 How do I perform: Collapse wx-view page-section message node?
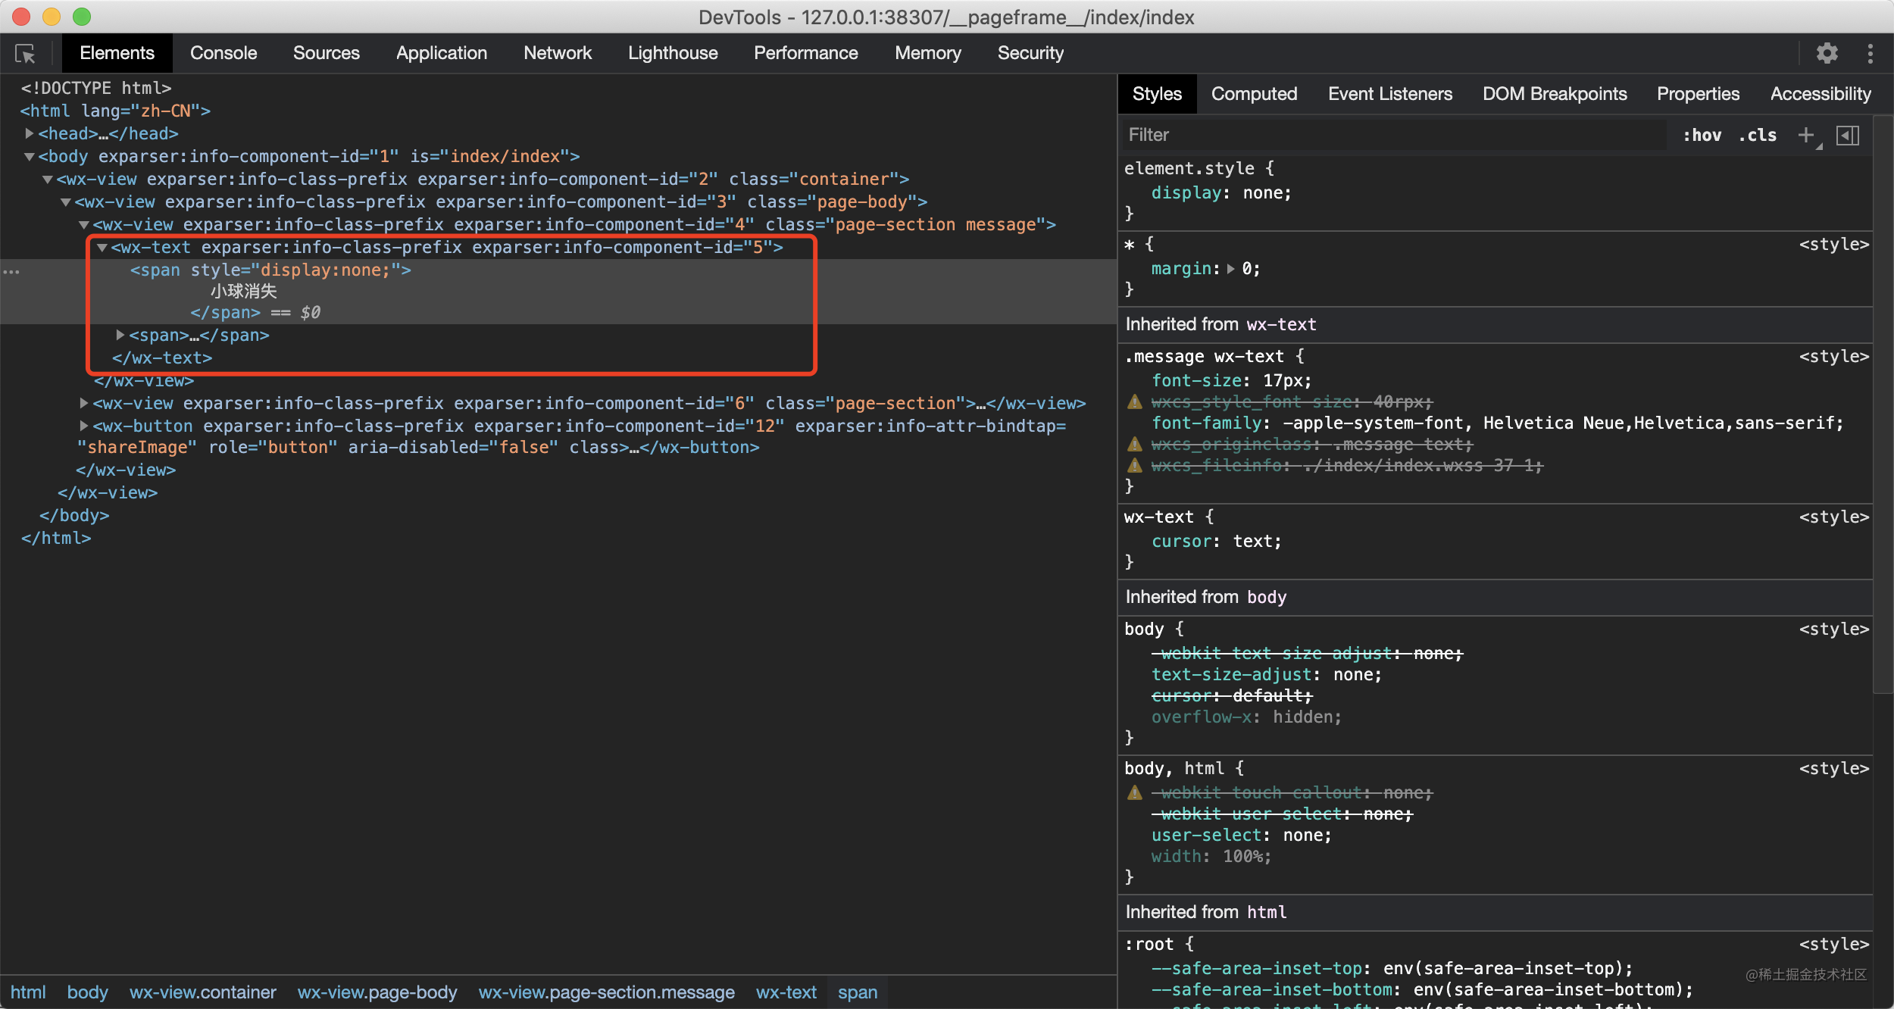84,225
